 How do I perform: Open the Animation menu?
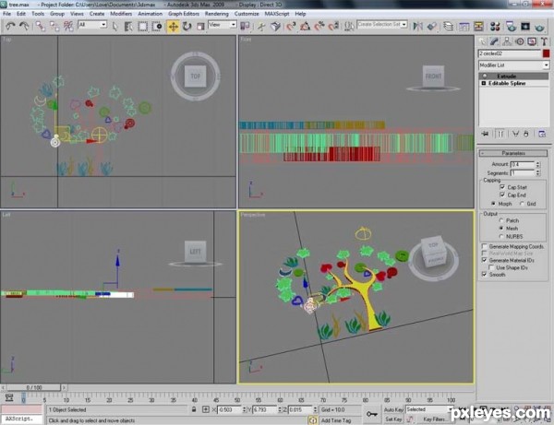coord(150,14)
